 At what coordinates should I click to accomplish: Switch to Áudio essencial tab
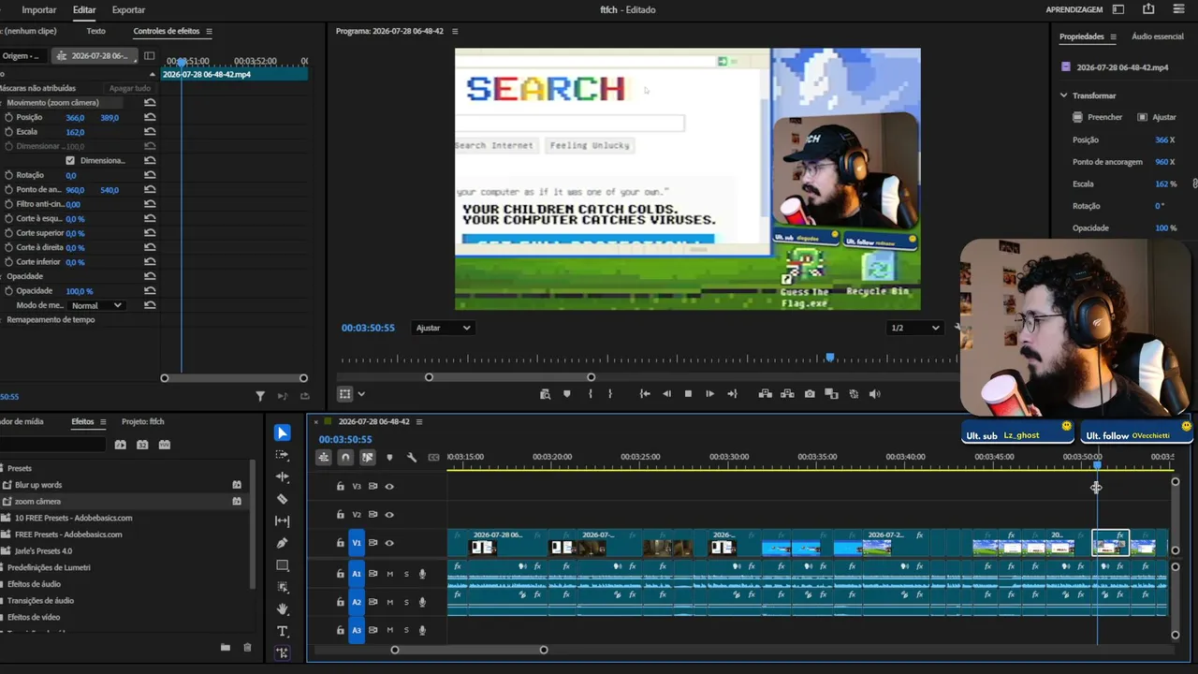1158,37
